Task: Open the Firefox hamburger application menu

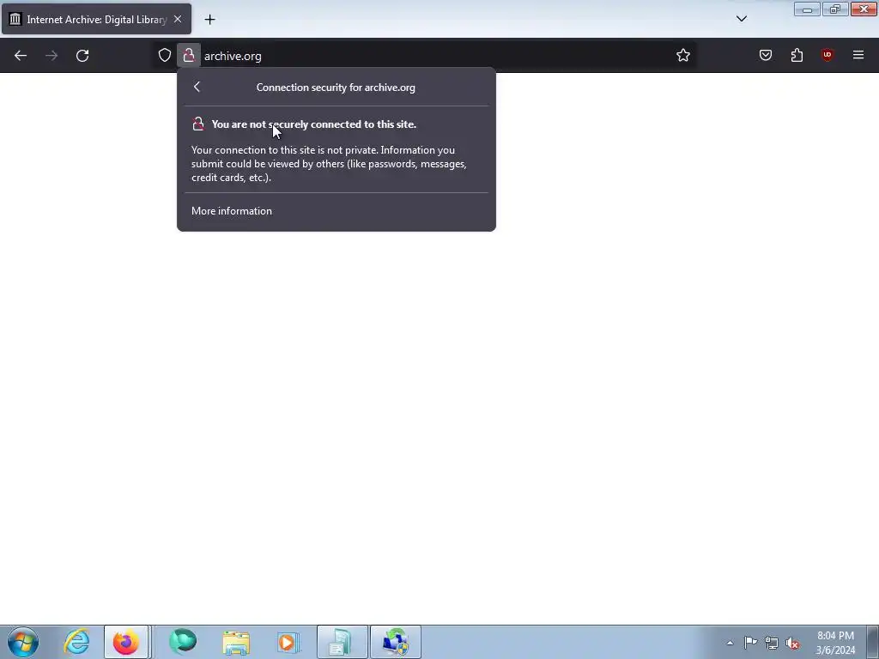Action: (858, 55)
